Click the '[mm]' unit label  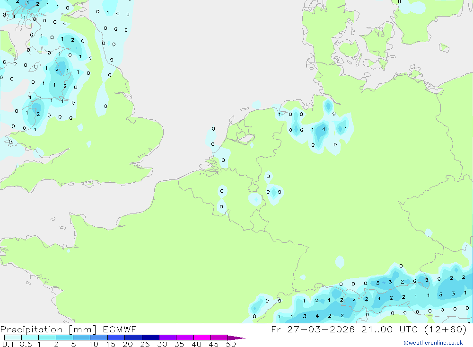pos(83,329)
